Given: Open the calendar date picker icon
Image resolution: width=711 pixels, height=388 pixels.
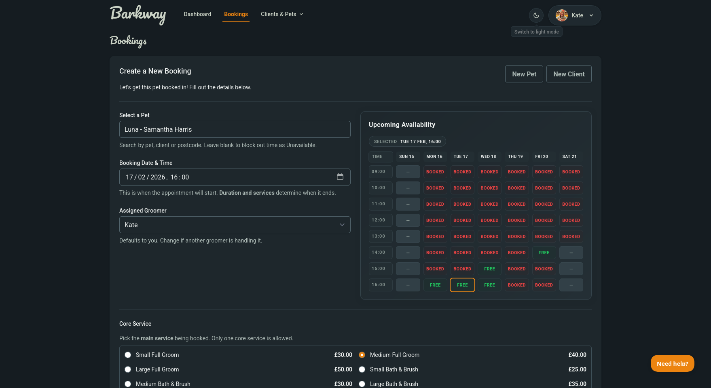Looking at the screenshot, I should tap(340, 177).
